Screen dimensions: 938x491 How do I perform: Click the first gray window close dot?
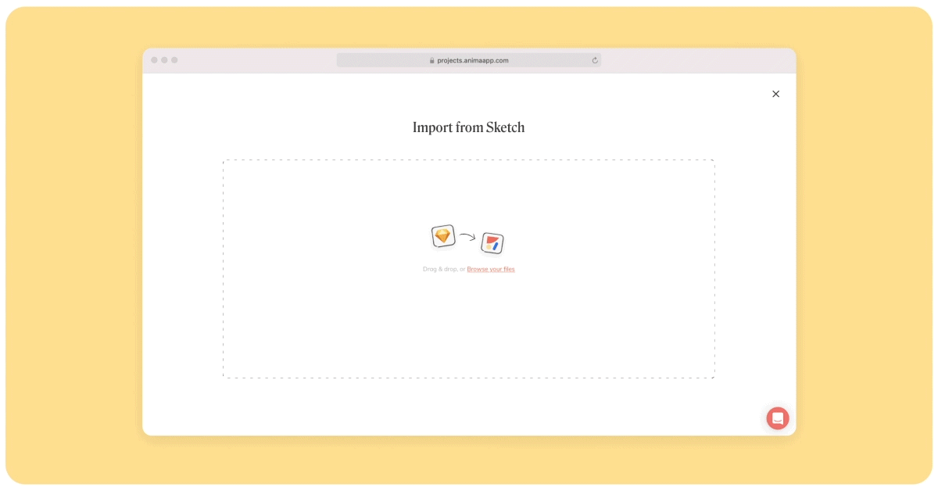click(x=154, y=60)
